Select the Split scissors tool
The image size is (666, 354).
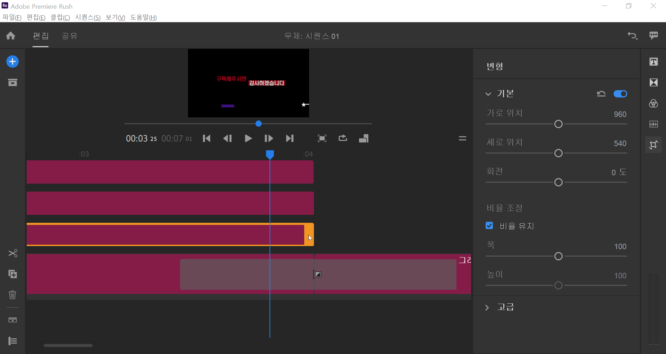coord(13,253)
